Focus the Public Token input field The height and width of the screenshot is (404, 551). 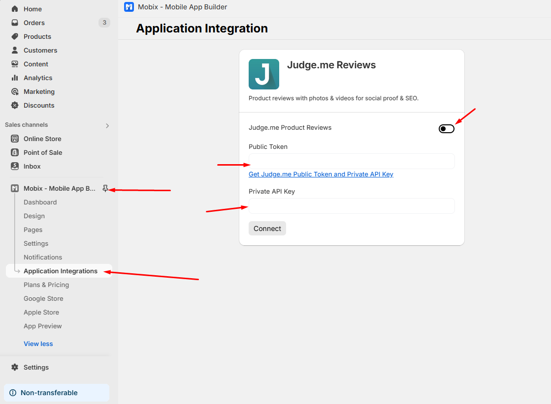352,161
